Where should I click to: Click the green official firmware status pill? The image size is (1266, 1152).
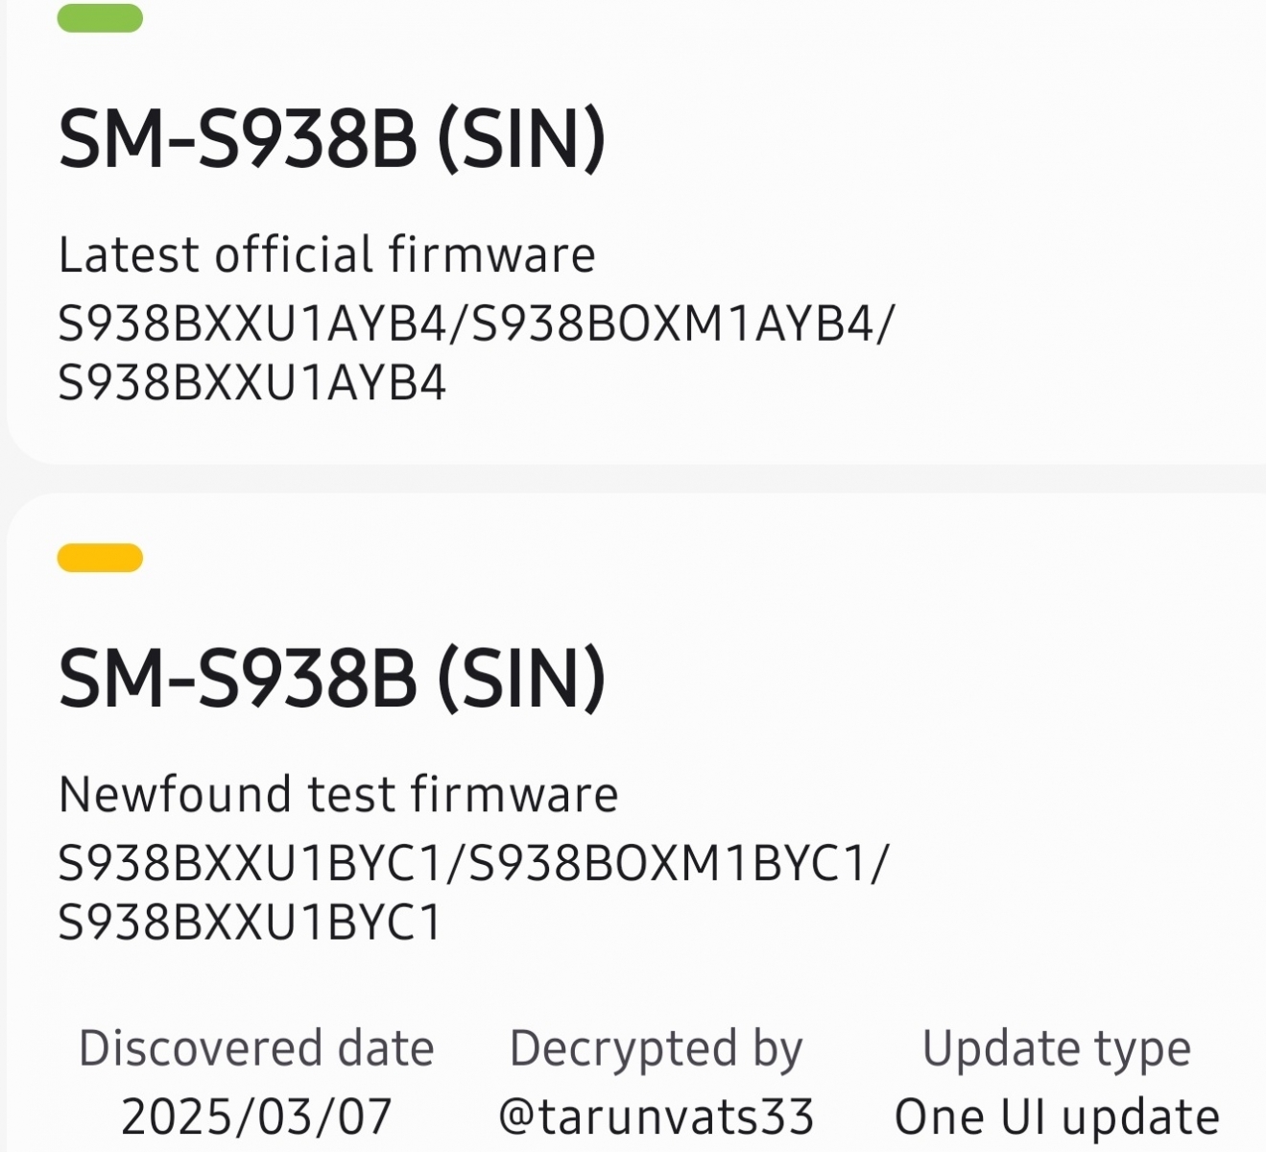tap(100, 18)
